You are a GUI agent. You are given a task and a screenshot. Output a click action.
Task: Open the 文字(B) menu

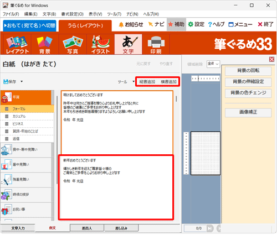click(49, 14)
